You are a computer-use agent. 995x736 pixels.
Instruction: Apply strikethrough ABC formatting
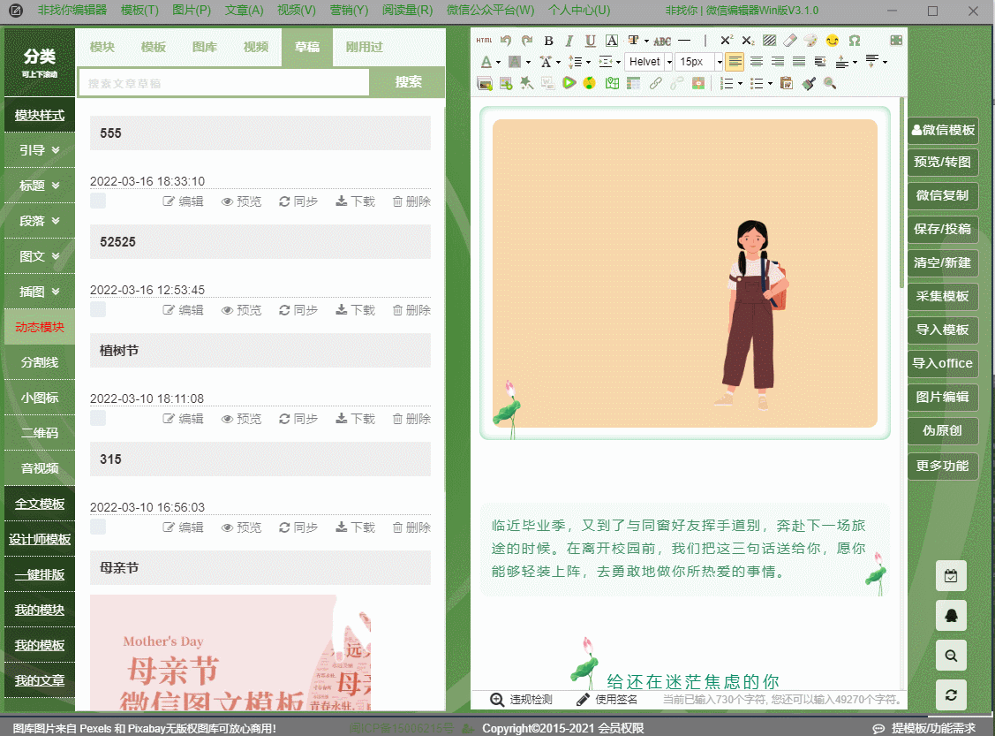pos(662,41)
